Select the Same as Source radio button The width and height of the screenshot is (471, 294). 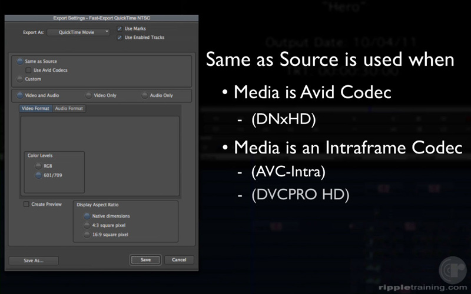[20, 62]
